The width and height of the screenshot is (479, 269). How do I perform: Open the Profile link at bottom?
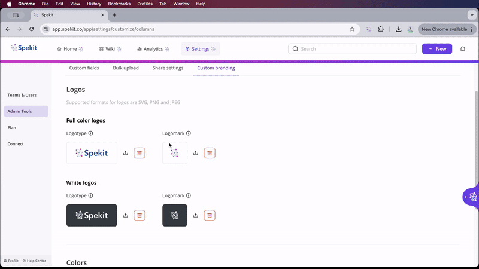(11, 261)
